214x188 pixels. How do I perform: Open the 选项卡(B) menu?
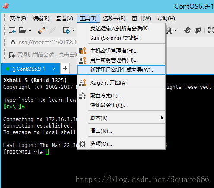click(x=114, y=19)
